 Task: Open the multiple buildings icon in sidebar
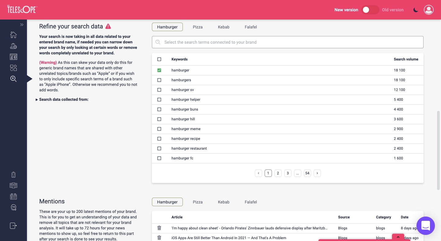click(13, 185)
